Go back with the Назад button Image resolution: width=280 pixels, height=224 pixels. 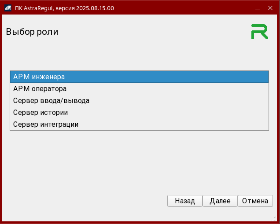click(x=184, y=201)
